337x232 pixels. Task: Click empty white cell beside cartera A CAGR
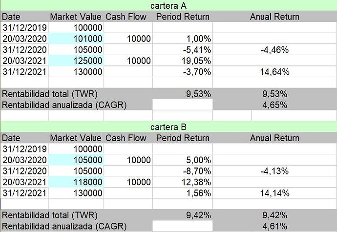click(x=183, y=105)
